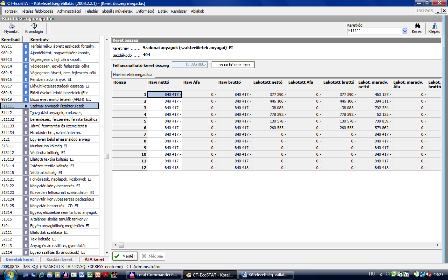Select the Havi nettó cell for month 1
448x280 pixels.
(164, 94)
